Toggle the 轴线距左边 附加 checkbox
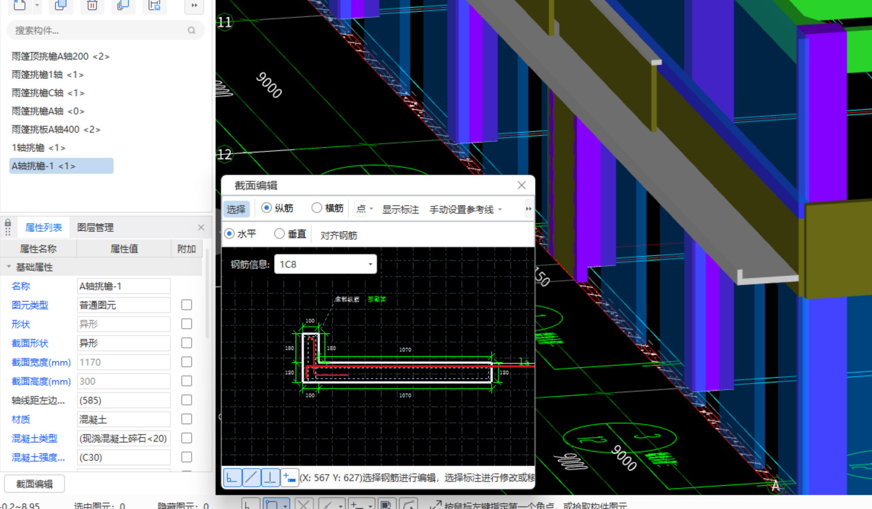872x509 pixels. coord(187,400)
